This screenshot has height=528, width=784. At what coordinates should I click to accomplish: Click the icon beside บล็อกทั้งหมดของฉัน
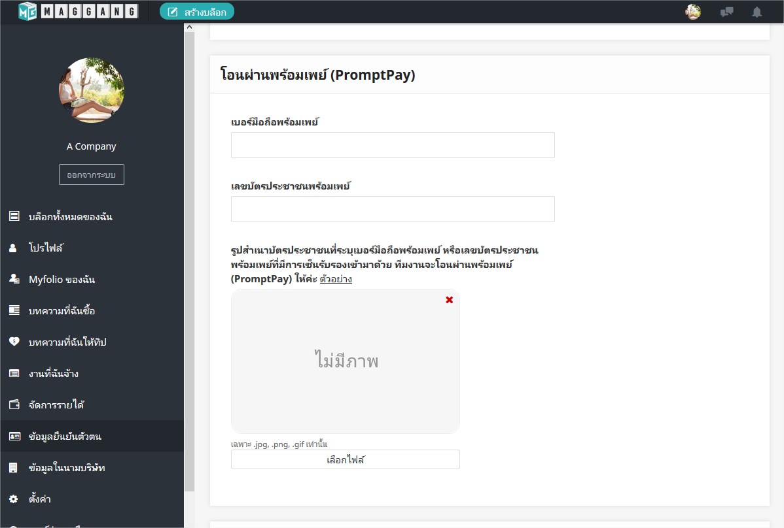[x=14, y=216]
